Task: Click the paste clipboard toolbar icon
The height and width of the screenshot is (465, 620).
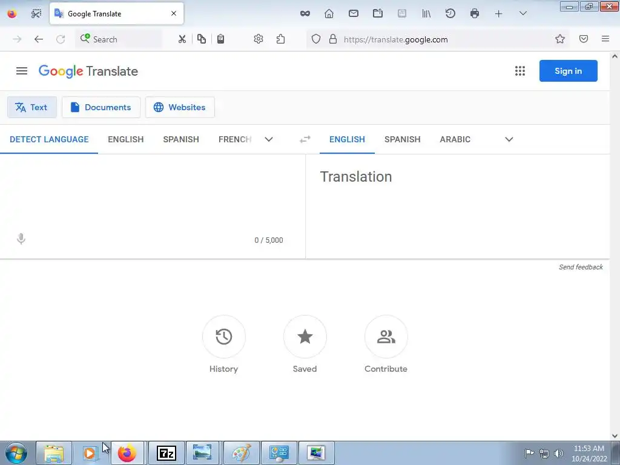Action: tap(220, 39)
